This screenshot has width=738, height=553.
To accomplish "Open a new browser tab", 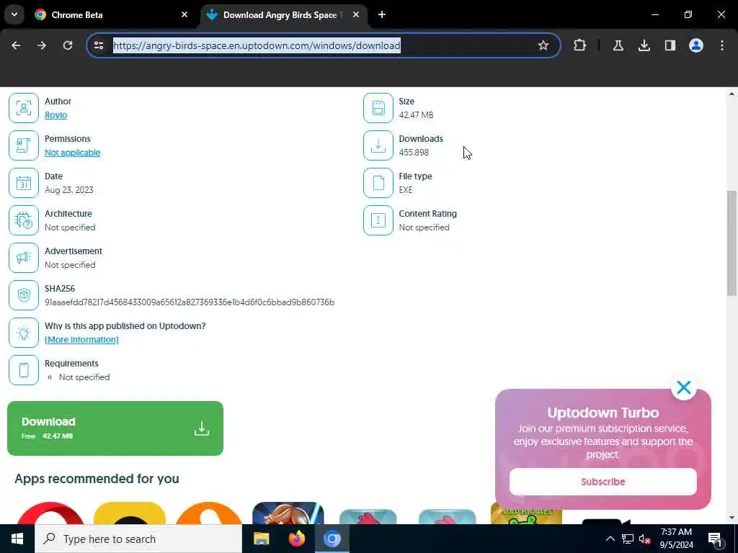I will 382,14.
